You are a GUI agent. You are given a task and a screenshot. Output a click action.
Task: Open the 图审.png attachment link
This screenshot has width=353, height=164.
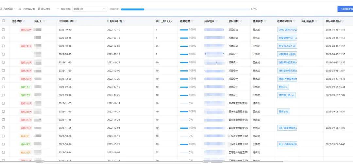[283, 111]
